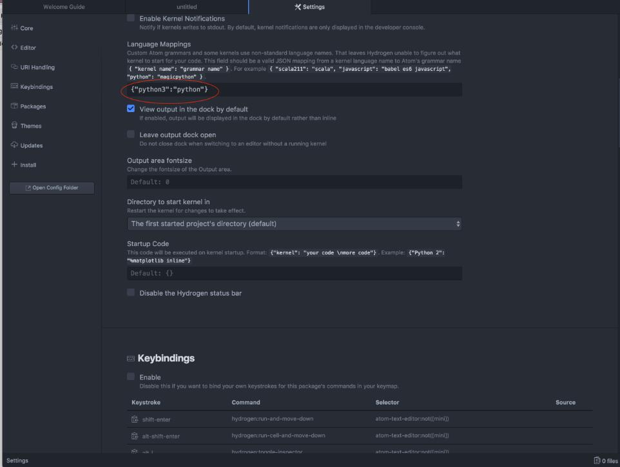This screenshot has height=467, width=620.
Task: Click the Install plus icon
Action: [14, 165]
